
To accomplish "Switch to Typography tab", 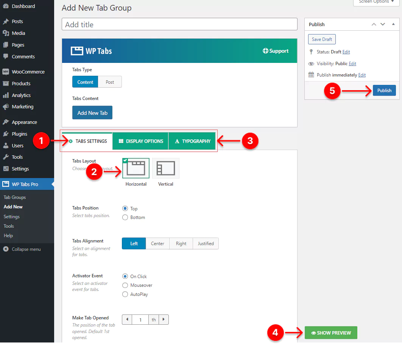I will coord(192,141).
